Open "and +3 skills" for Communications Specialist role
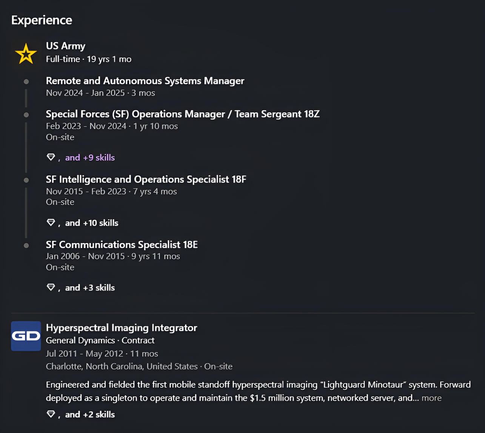This screenshot has width=485, height=433. pyautogui.click(x=90, y=288)
